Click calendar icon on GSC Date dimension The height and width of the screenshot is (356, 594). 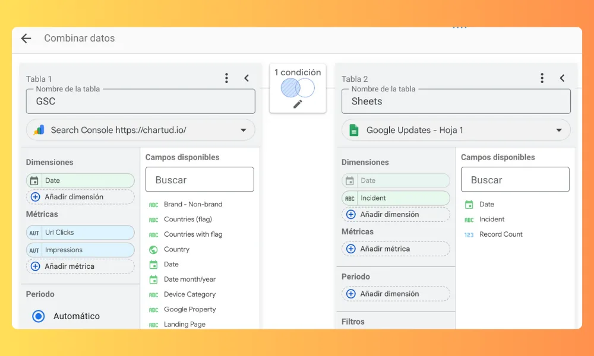click(x=34, y=181)
